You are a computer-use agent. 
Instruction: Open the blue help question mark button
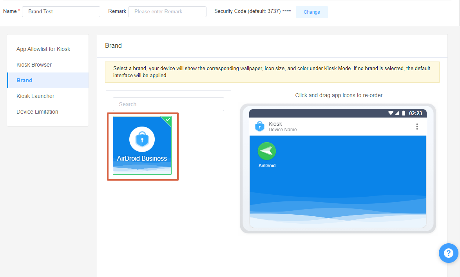point(448,253)
